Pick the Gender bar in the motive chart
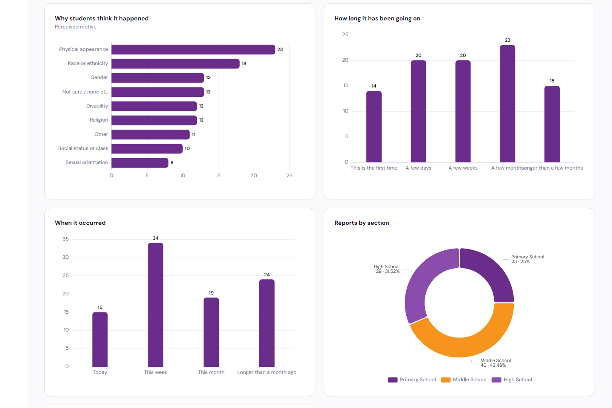This screenshot has width=612, height=408. (158, 78)
